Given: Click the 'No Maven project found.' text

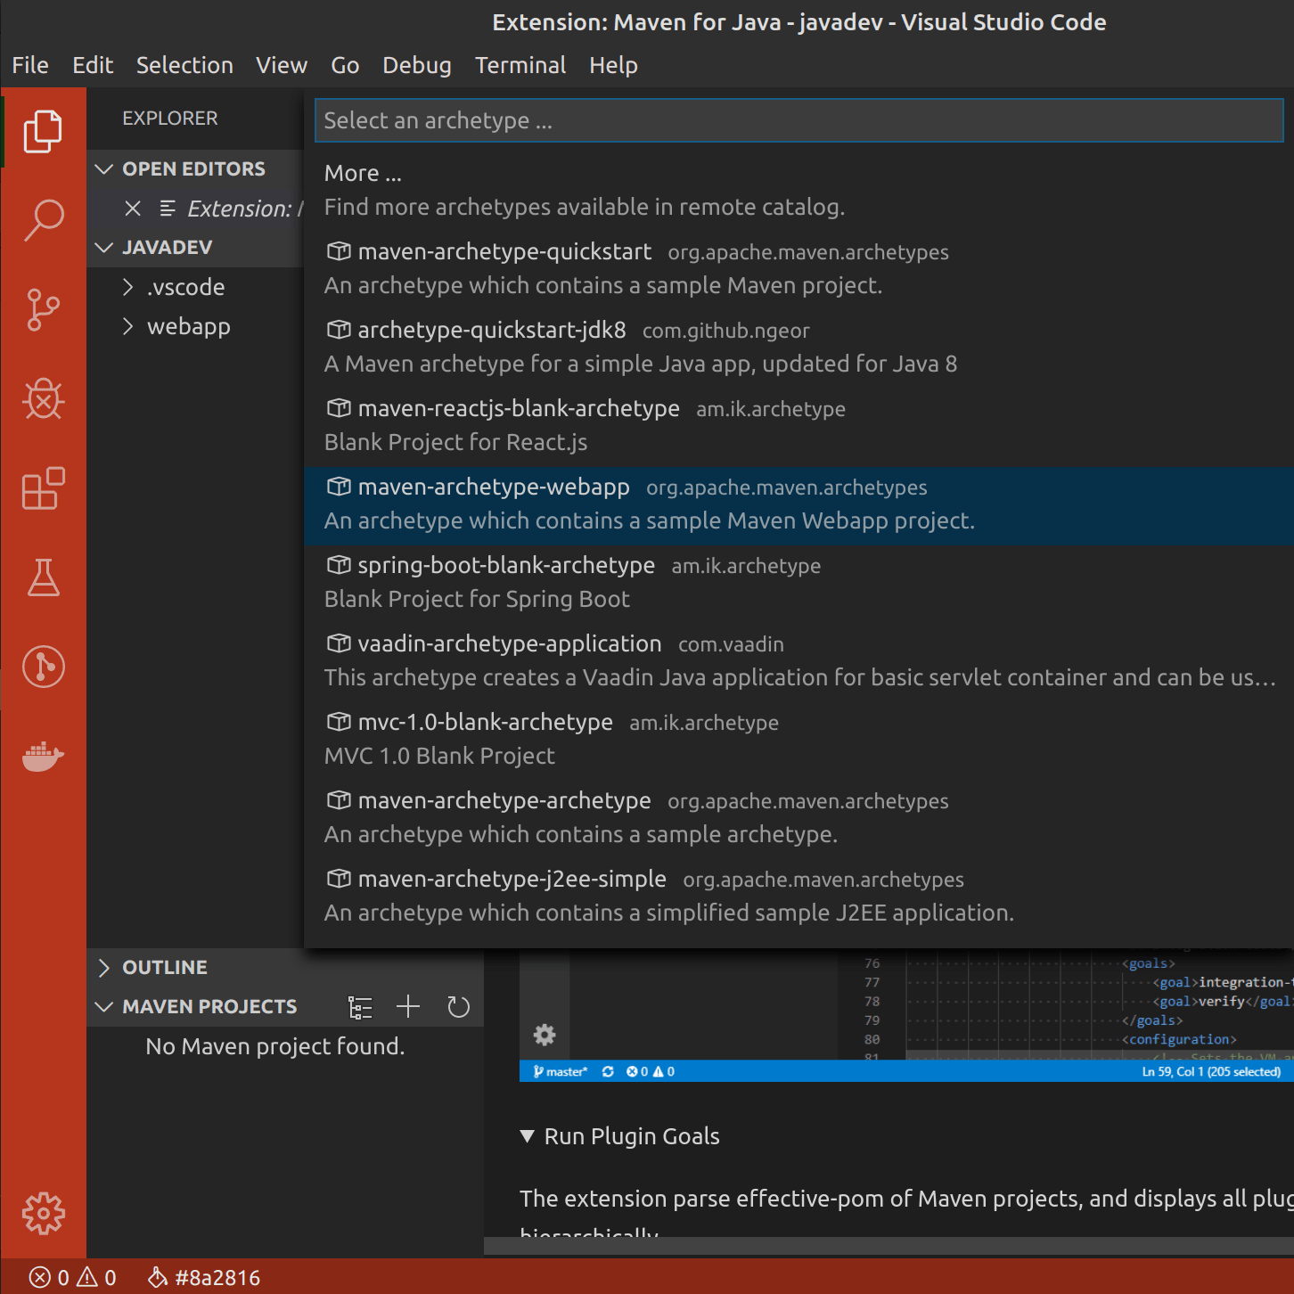Looking at the screenshot, I should pos(275,1046).
